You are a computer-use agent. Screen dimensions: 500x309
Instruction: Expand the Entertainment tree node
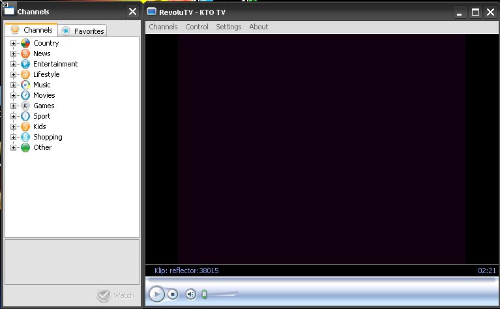[x=13, y=64]
